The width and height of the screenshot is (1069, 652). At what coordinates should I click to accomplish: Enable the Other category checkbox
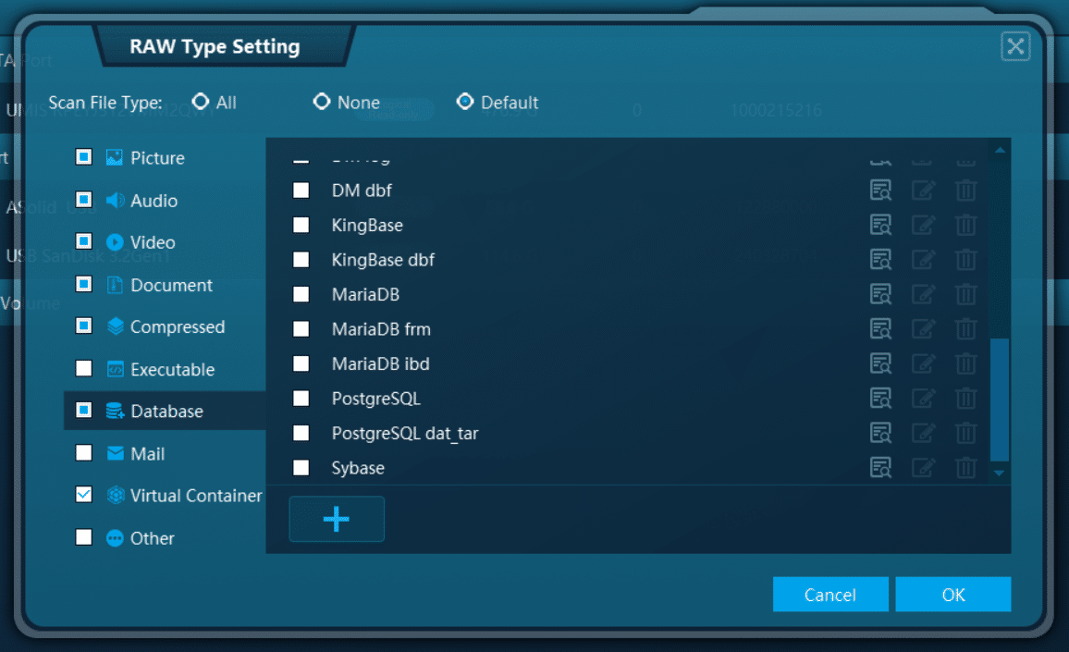click(x=84, y=537)
